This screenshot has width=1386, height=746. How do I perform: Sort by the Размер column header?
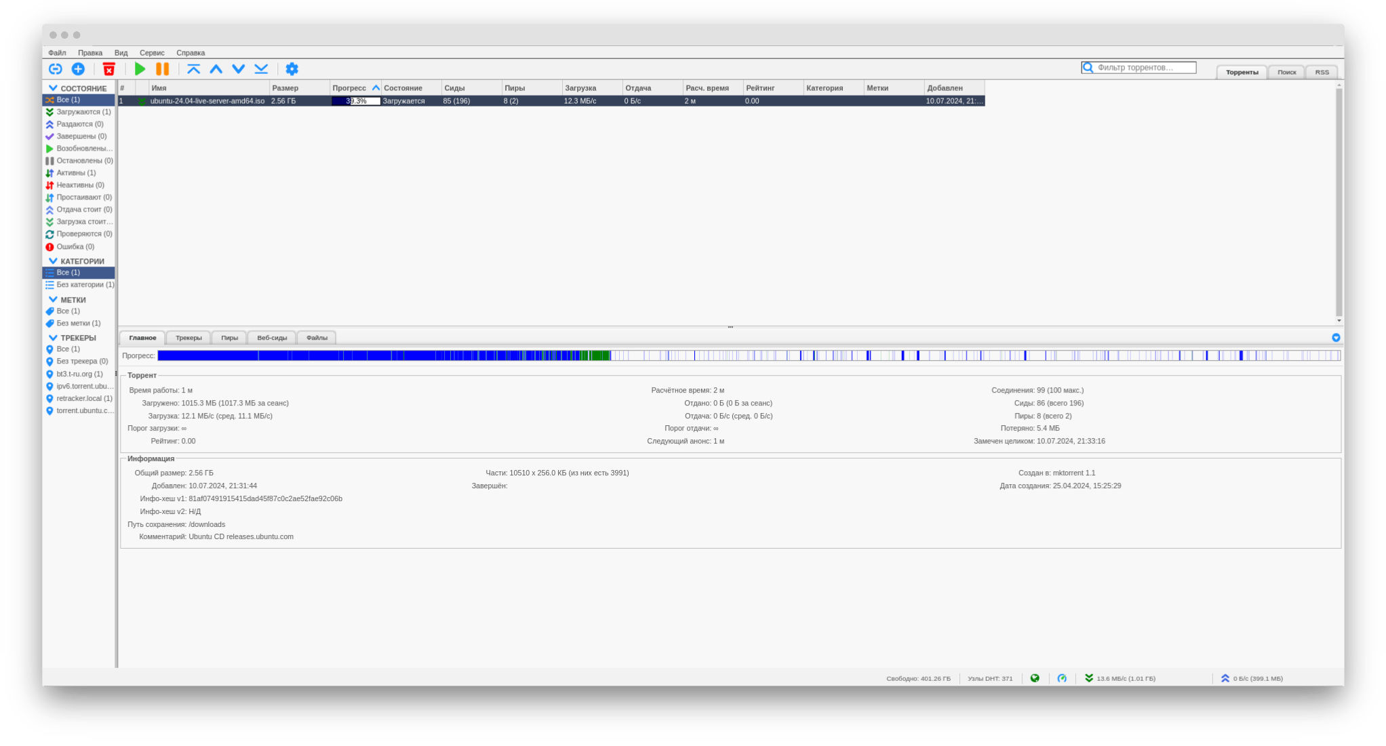click(x=299, y=88)
